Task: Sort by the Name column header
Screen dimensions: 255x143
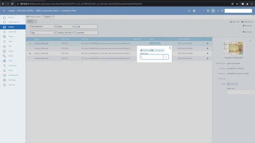Action: (x=37, y=39)
